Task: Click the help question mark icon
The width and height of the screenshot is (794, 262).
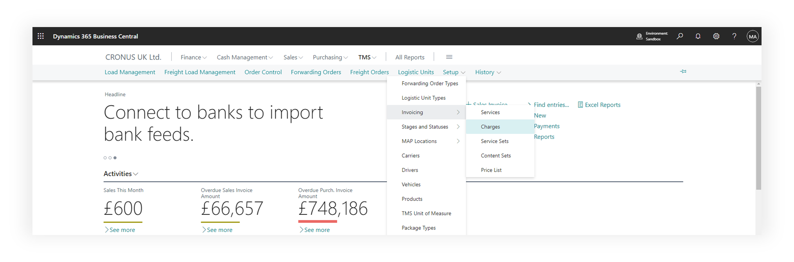Action: coord(734,36)
